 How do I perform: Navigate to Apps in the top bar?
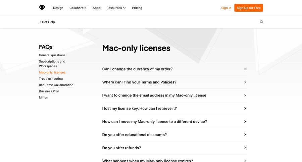point(96,8)
